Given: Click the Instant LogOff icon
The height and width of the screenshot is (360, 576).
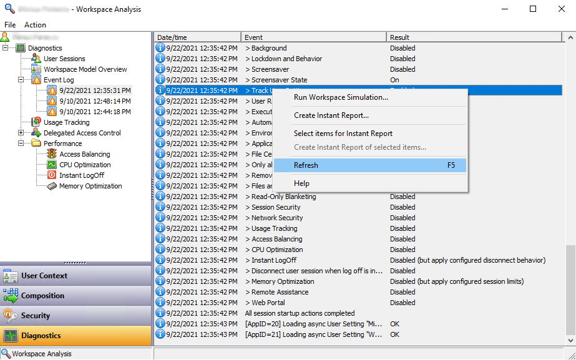Looking at the screenshot, I should [x=52, y=175].
